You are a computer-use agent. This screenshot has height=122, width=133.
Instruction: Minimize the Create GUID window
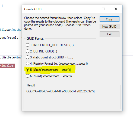[91, 9]
